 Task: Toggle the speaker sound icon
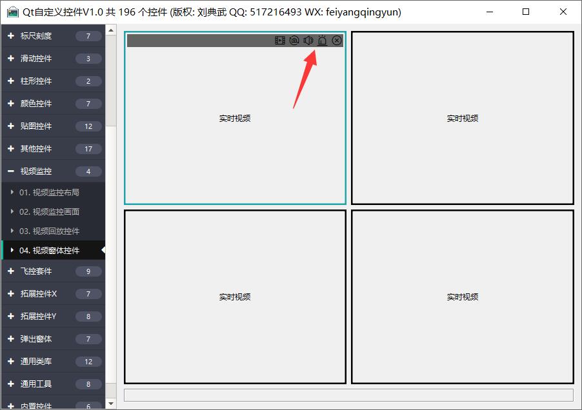308,41
